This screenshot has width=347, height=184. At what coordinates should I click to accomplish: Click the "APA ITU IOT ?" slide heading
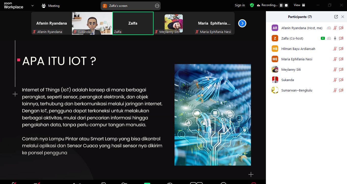(x=59, y=61)
